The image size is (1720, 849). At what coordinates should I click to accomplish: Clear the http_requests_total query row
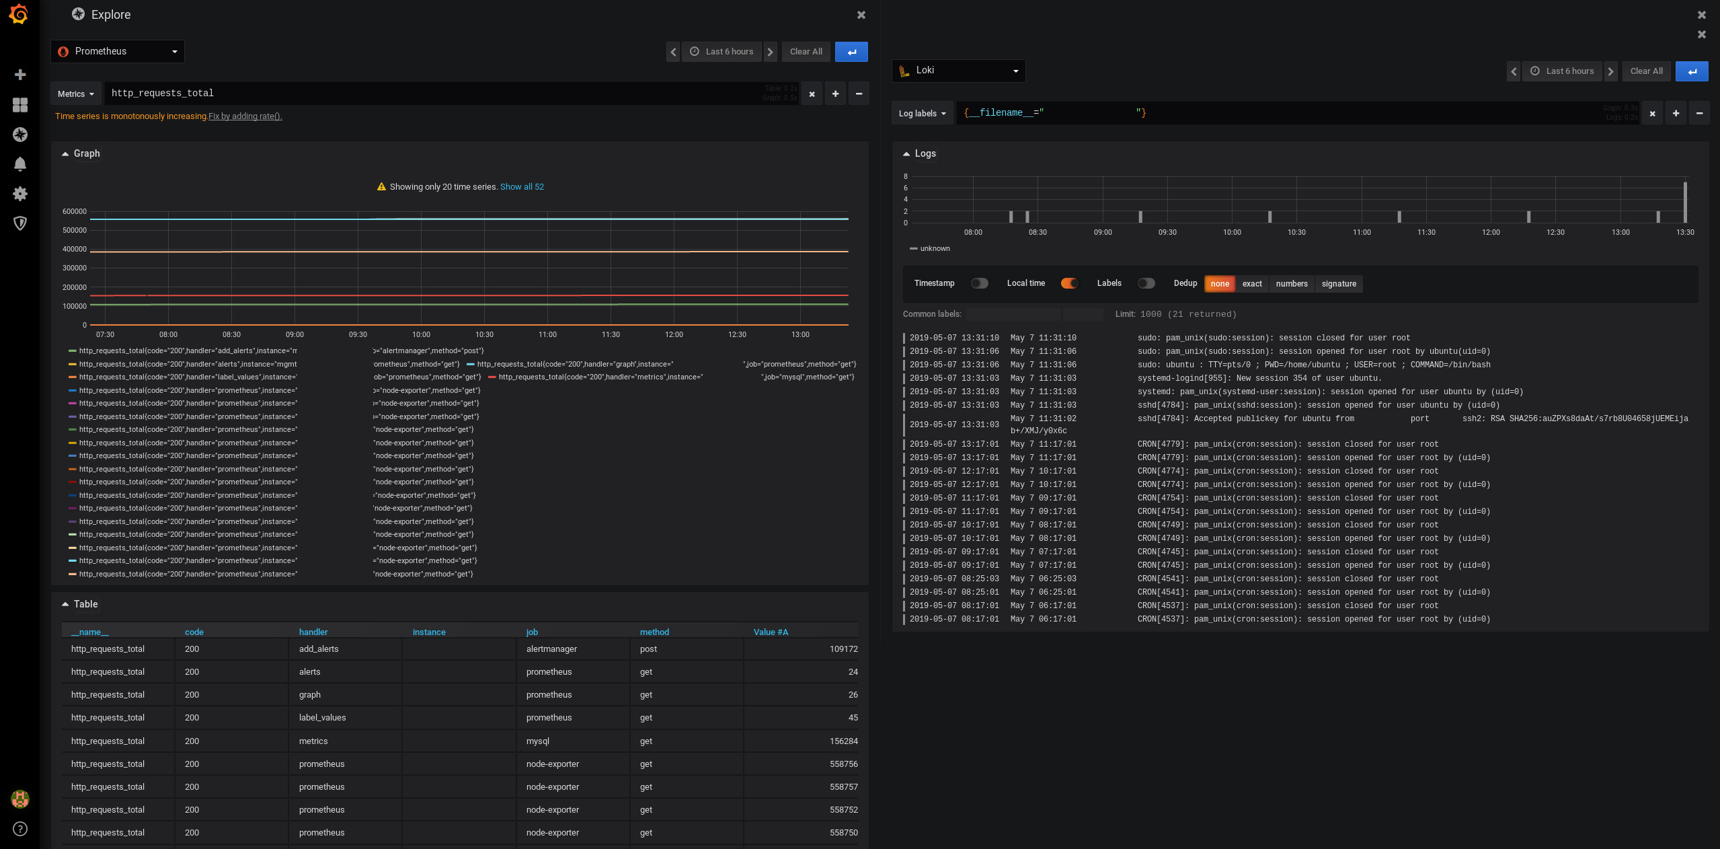[x=812, y=94]
